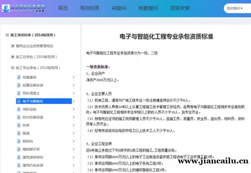251x173 pixels.
Task: Click the chevron arrow for 地基基础
Action: click(74, 77)
